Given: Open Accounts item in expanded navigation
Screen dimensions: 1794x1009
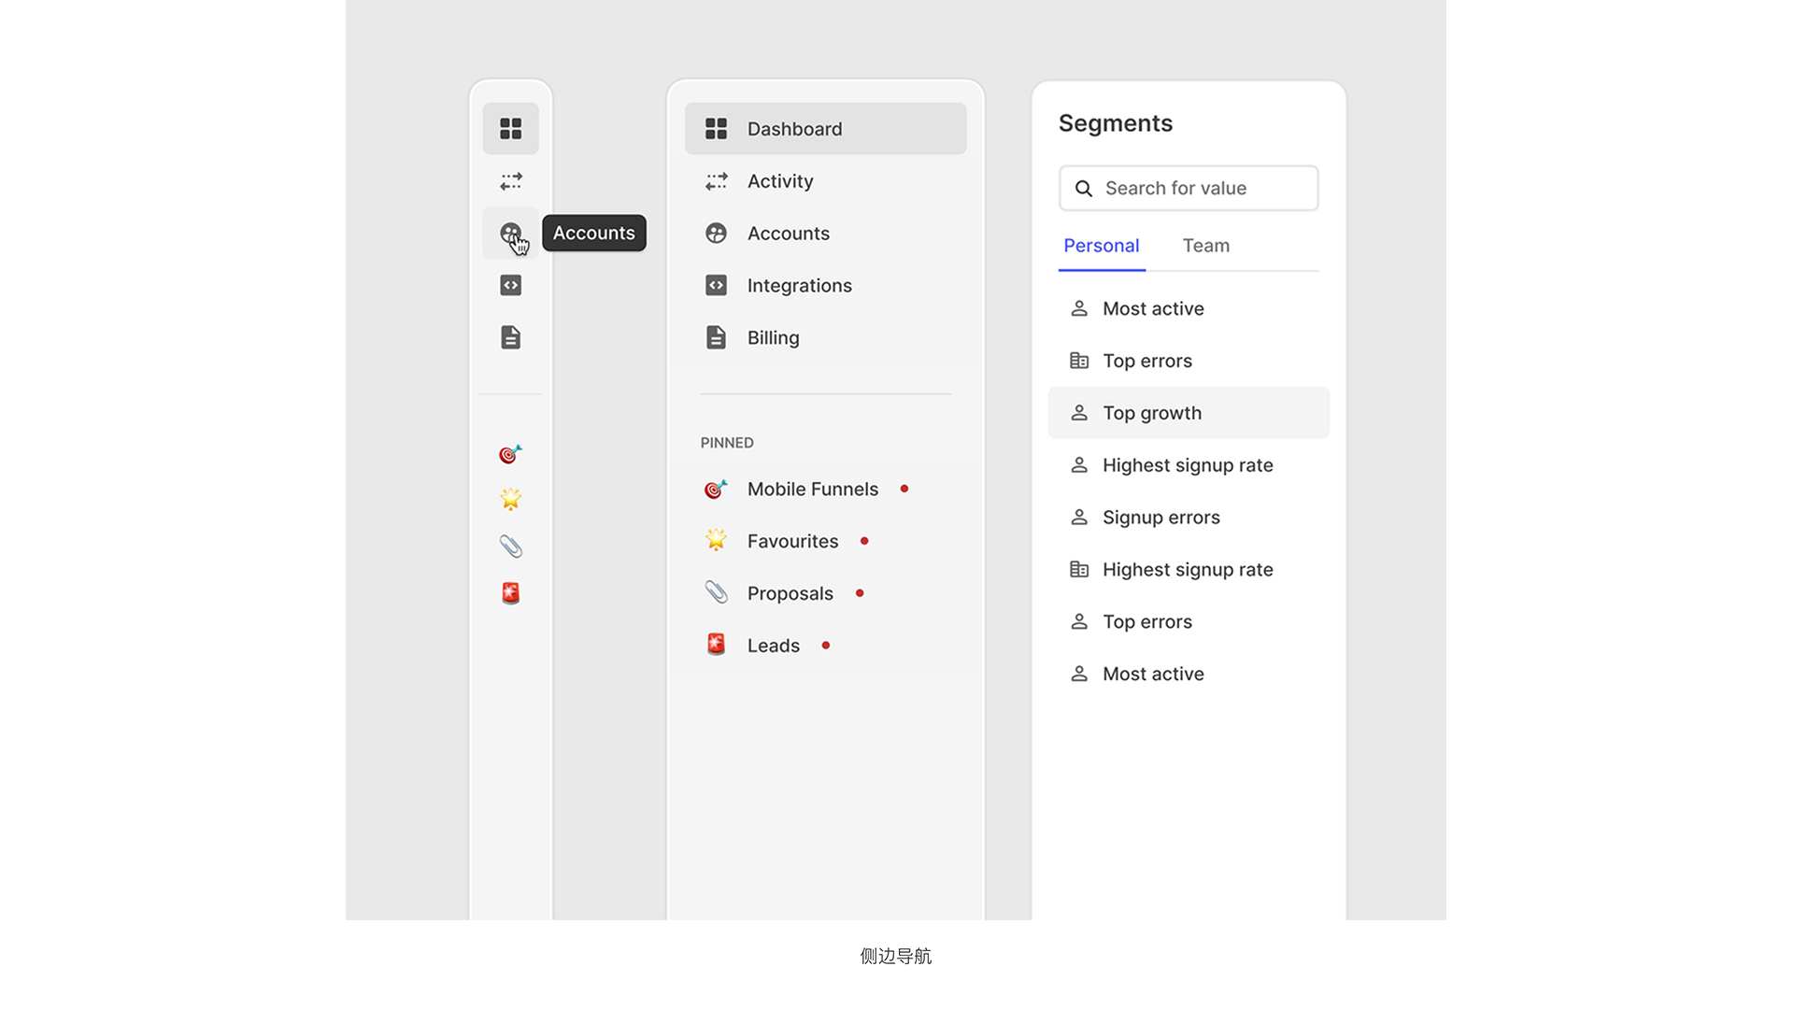Looking at the screenshot, I should coord(787,234).
